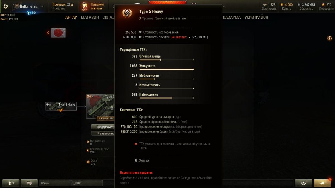The image size is (335, 188).
Task: Click the К сравнению button
Action: (x=103, y=133)
